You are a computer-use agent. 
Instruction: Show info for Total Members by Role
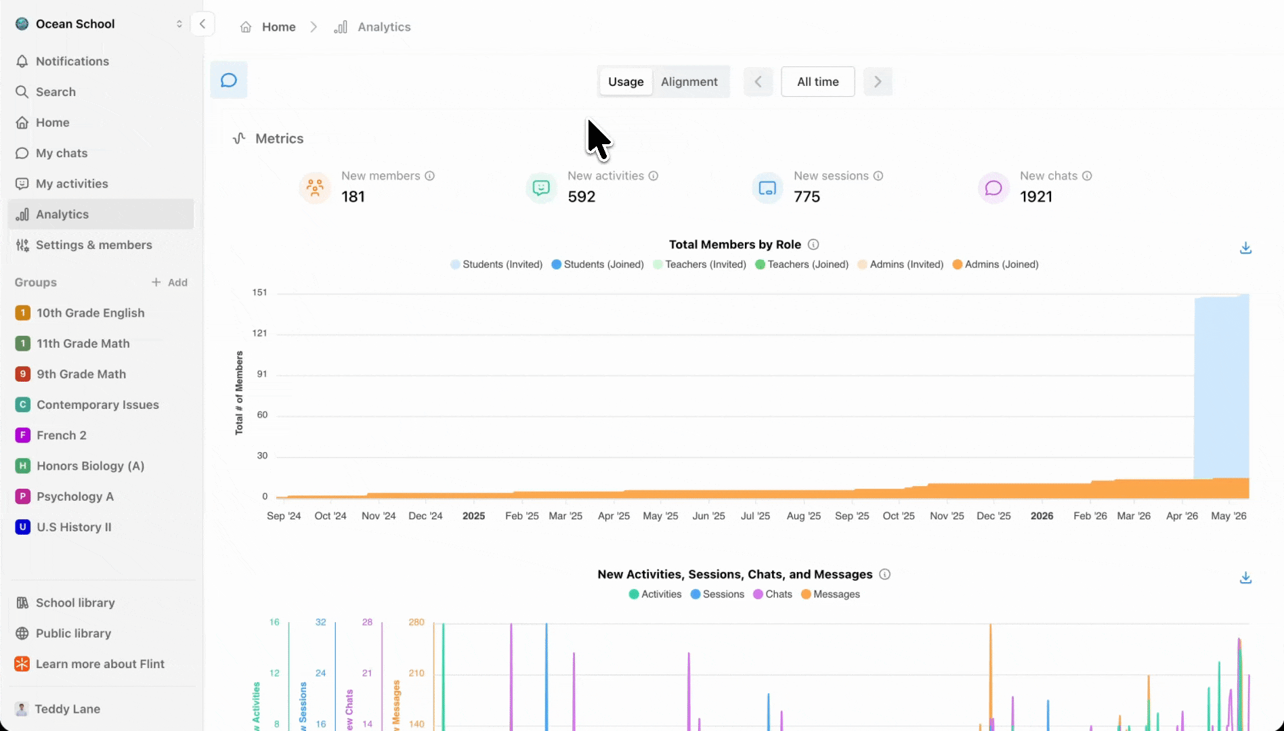[x=813, y=244]
